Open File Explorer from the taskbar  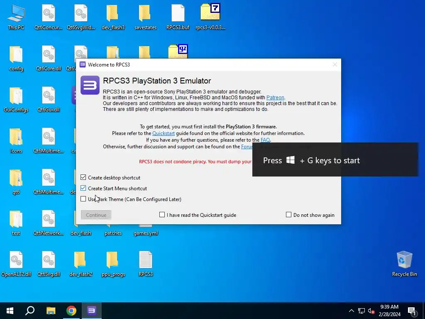(x=51, y=311)
